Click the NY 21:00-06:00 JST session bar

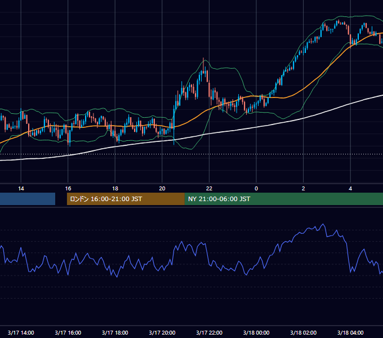click(283, 199)
